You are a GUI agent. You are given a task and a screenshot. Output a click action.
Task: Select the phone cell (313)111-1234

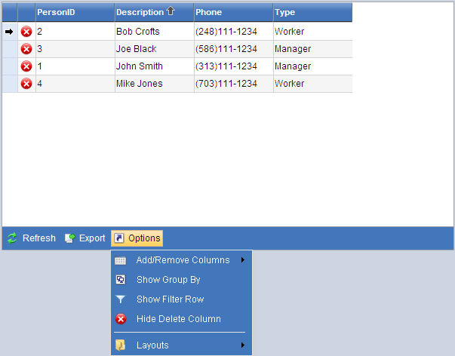(226, 66)
